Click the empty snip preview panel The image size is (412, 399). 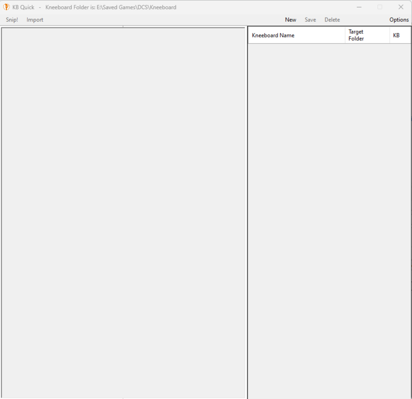pos(123,212)
